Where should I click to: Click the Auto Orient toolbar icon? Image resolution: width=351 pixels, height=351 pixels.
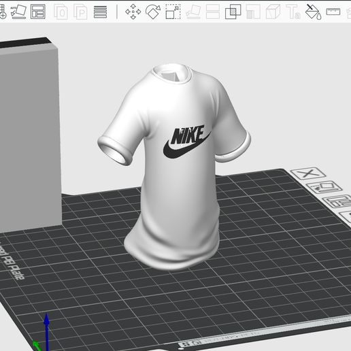[x=18, y=12]
